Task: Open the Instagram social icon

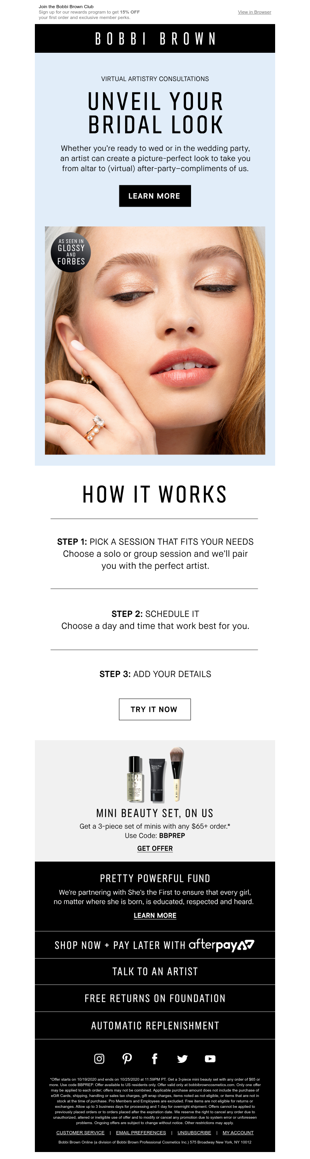Action: click(x=99, y=1058)
